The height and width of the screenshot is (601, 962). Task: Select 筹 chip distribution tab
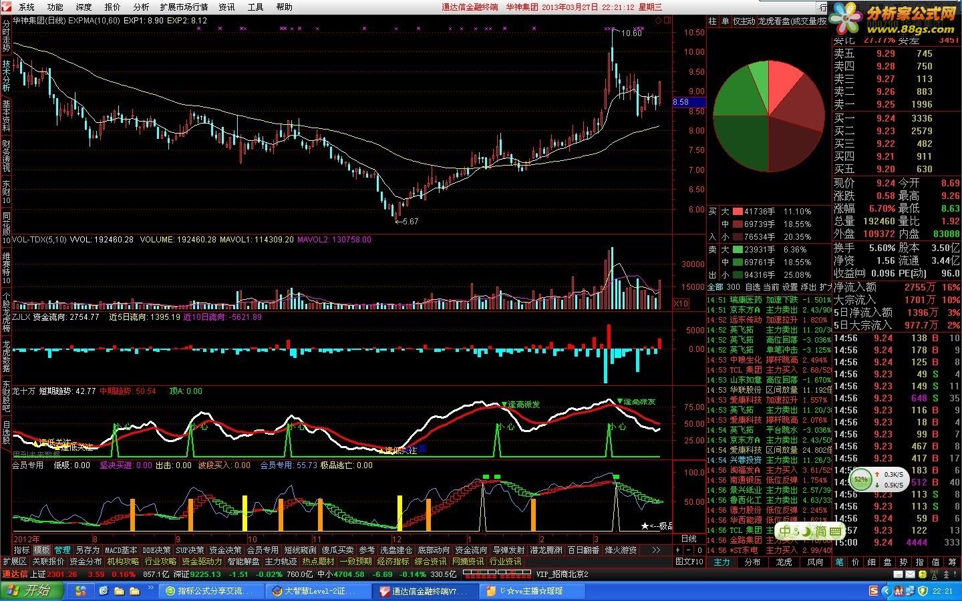coord(951,562)
